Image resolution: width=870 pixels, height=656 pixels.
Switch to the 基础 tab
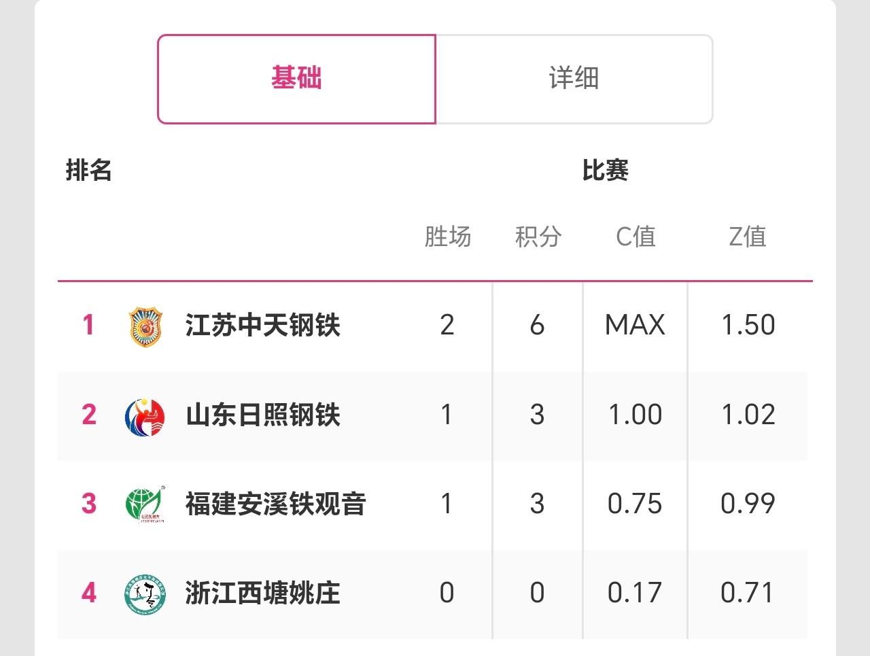(x=296, y=79)
